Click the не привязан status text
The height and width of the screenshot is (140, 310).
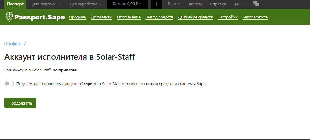[x=65, y=70]
